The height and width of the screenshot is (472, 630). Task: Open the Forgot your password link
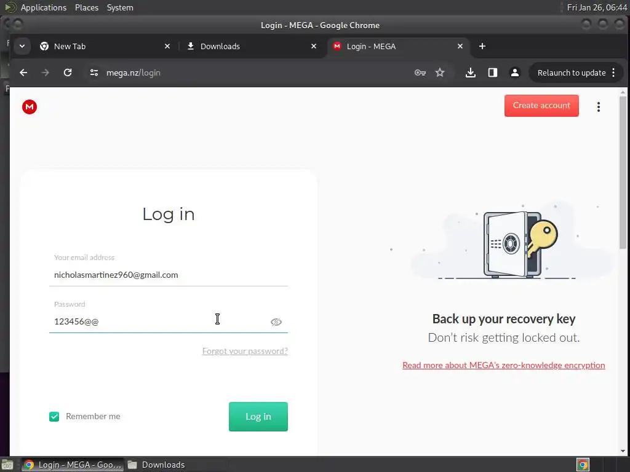click(245, 351)
